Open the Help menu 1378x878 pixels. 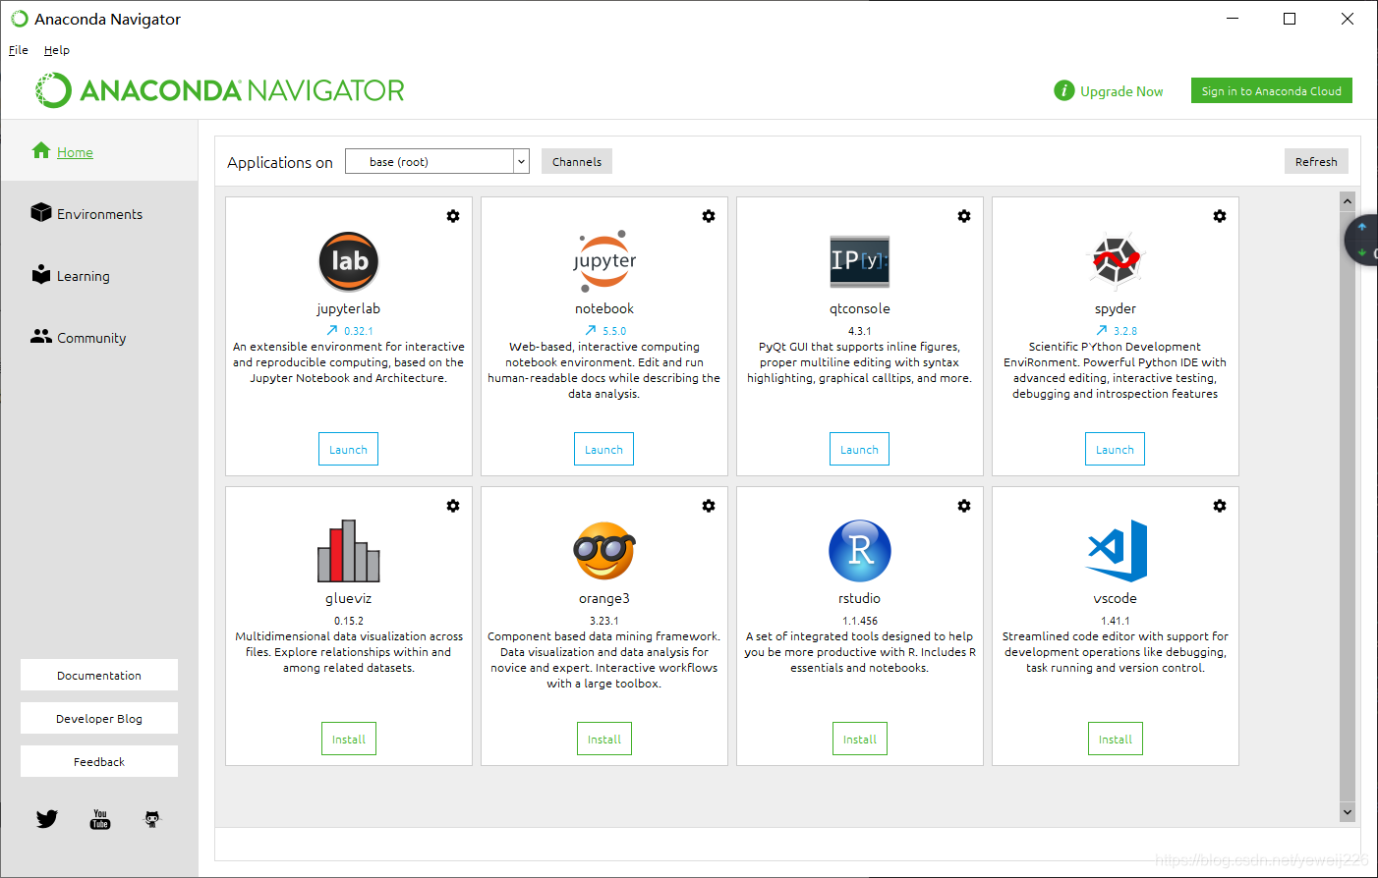pyautogui.click(x=57, y=50)
